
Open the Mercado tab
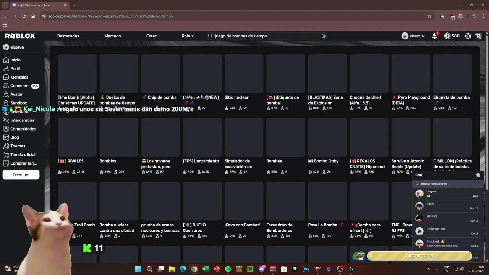pos(113,36)
